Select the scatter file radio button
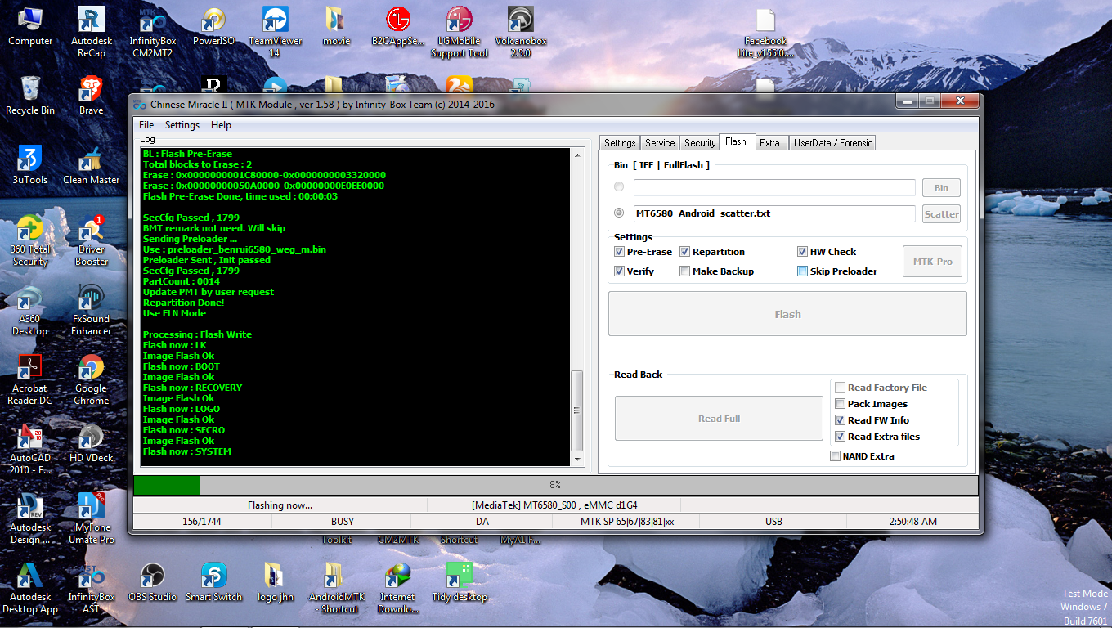The width and height of the screenshot is (1112, 628). (x=619, y=213)
